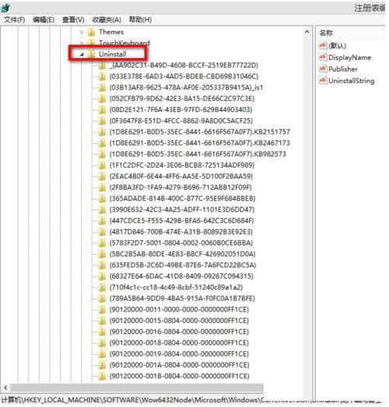389x407 pixels.
Task: Select key {90120000-0011-0000-0000-0000000FF1CE}
Action: click(x=179, y=310)
